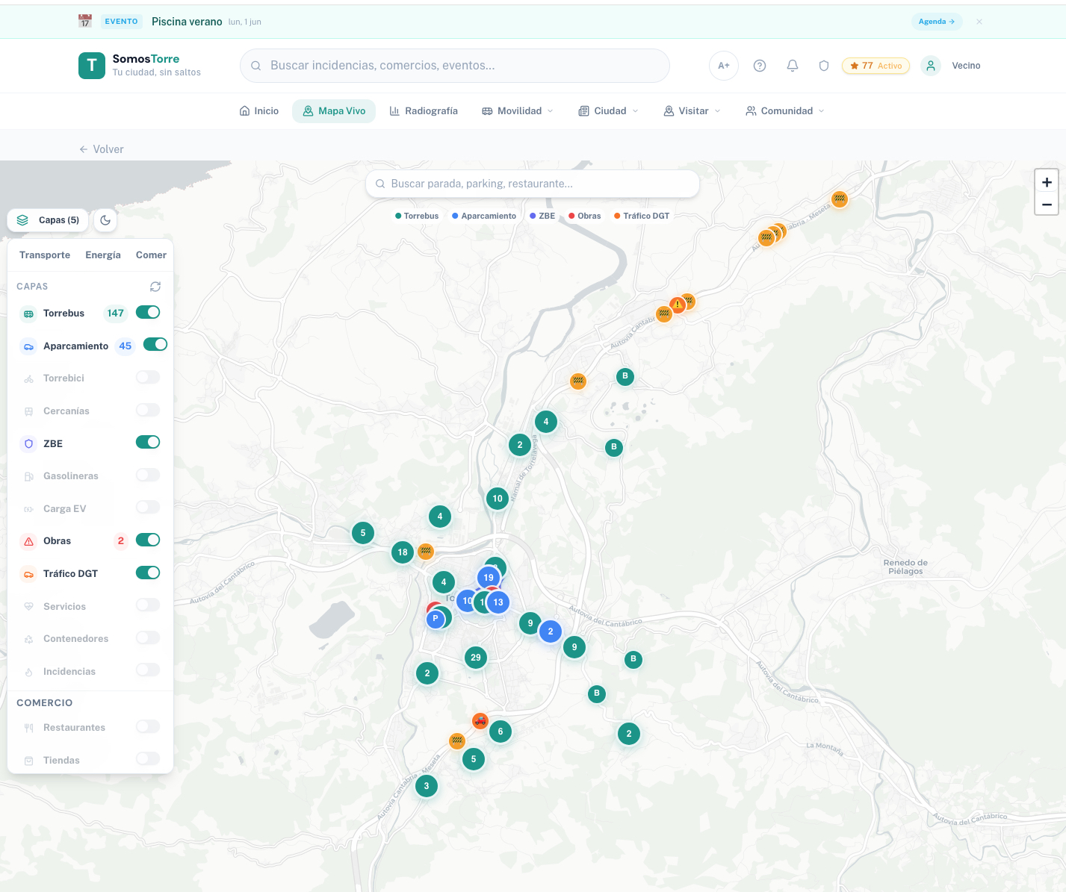The image size is (1066, 892).
Task: Click the blue P parking marker
Action: 436,619
